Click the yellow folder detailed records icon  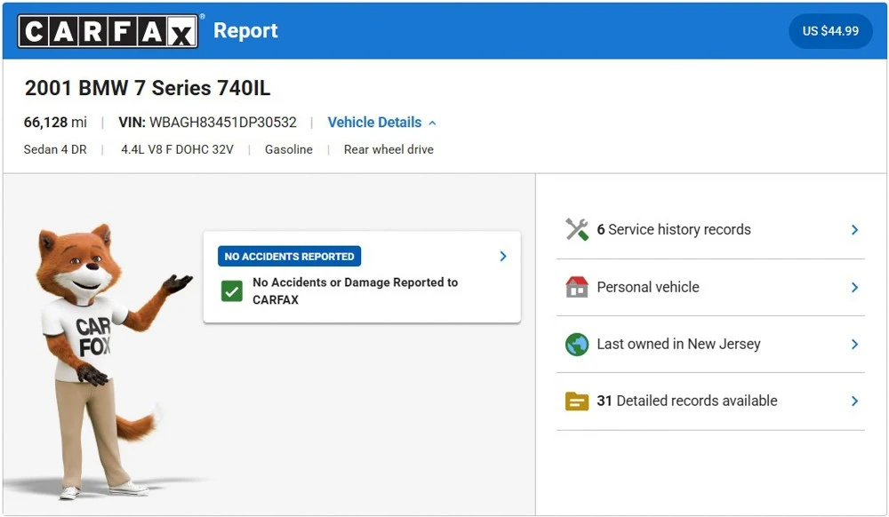(577, 402)
